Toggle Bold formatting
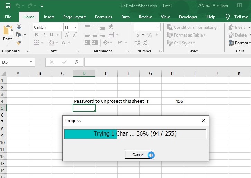251x178 pixels. tap(36, 35)
